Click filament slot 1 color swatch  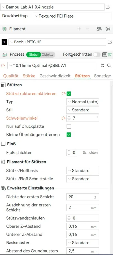(4, 42)
